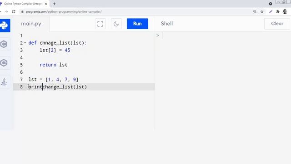
Task: Close the Online Python Compiler browser tab
Action: [x=46, y=4]
